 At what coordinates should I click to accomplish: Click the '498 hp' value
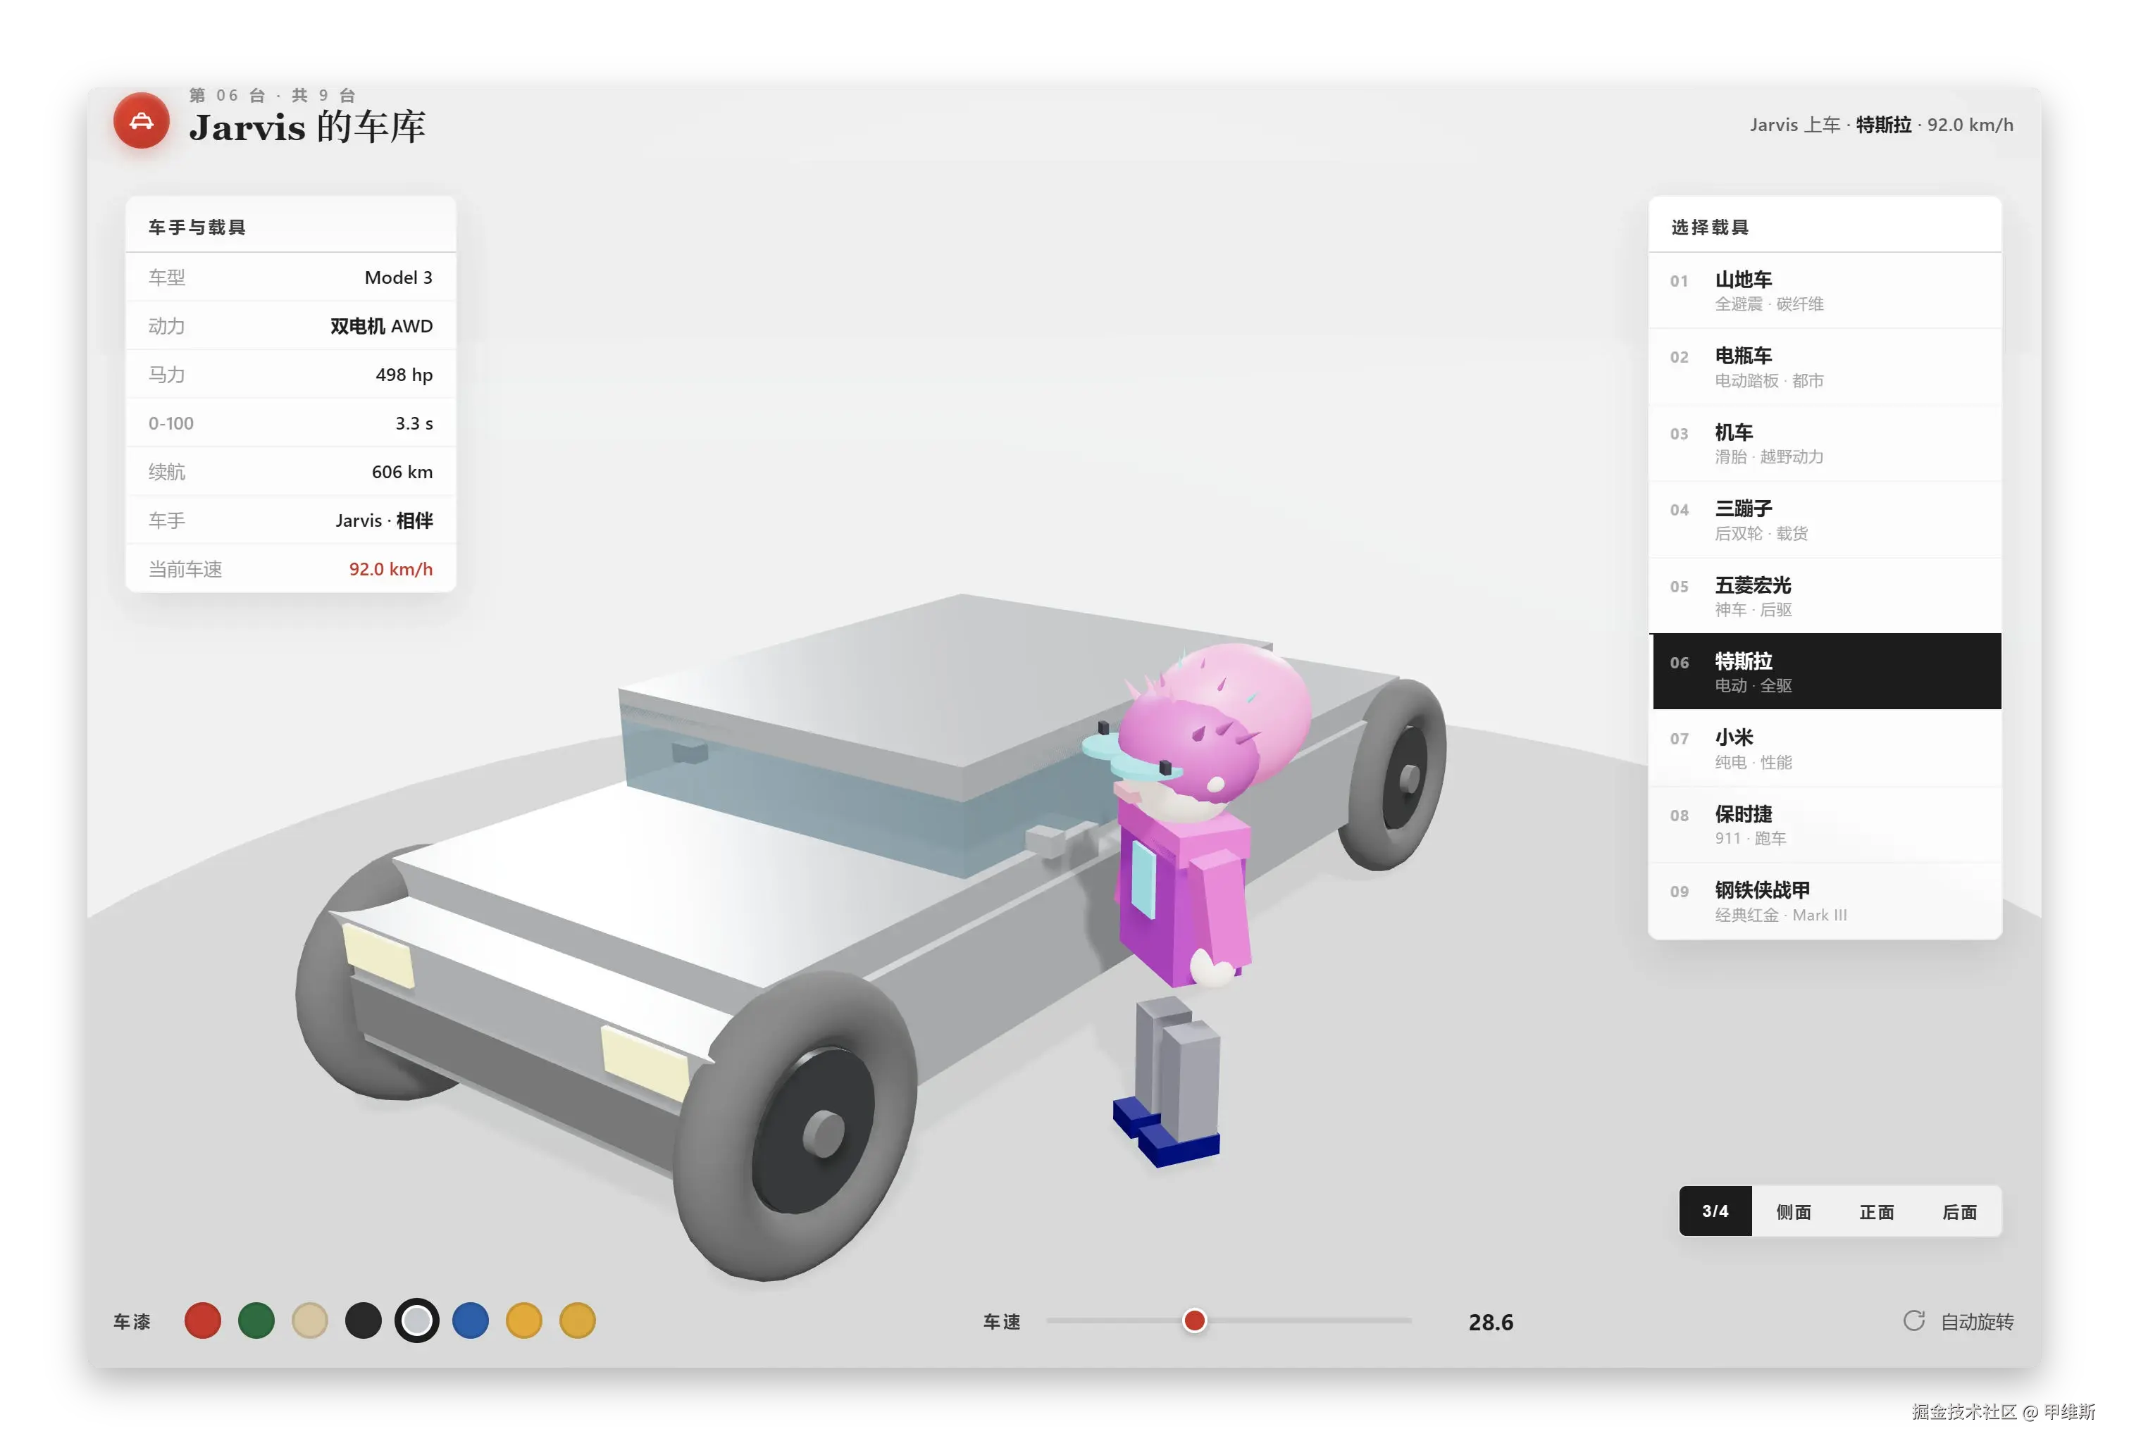[404, 375]
